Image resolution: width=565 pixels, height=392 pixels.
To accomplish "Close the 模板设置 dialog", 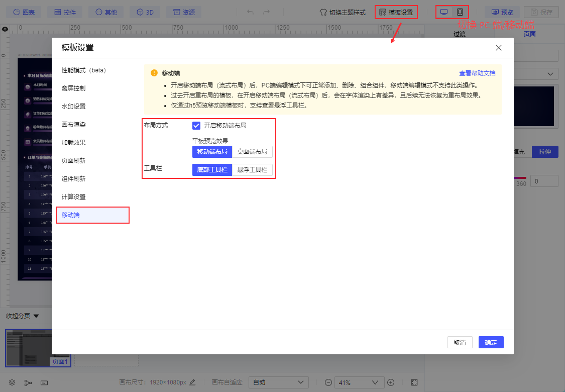I will pyautogui.click(x=499, y=48).
